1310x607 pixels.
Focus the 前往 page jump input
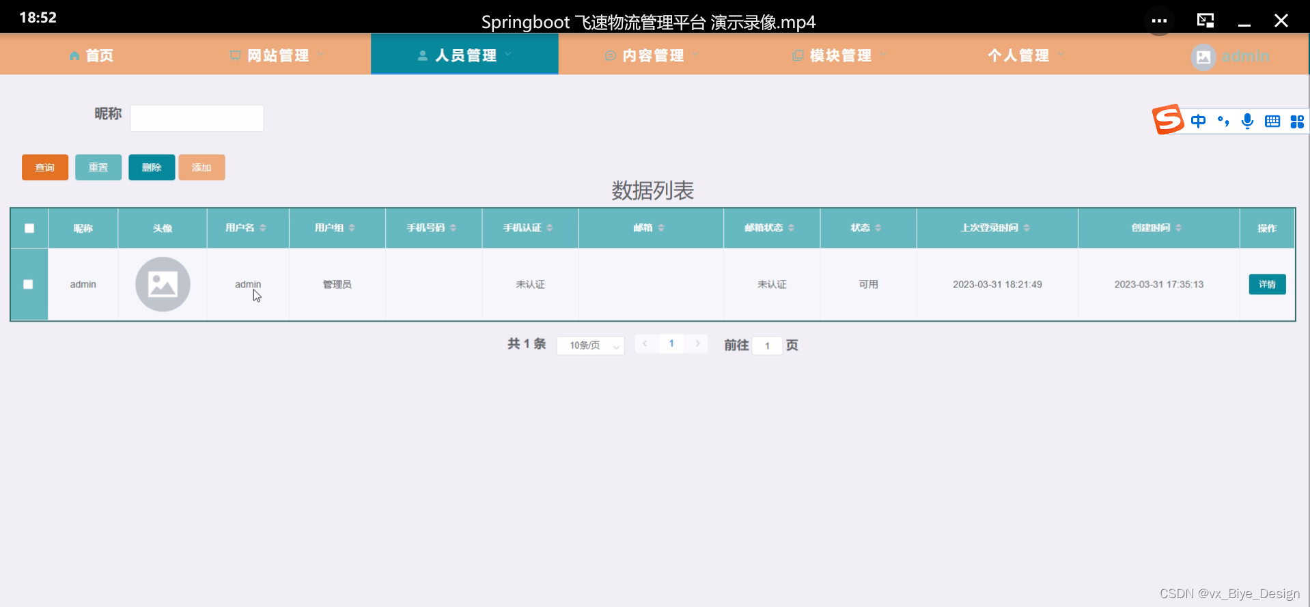pyautogui.click(x=767, y=345)
